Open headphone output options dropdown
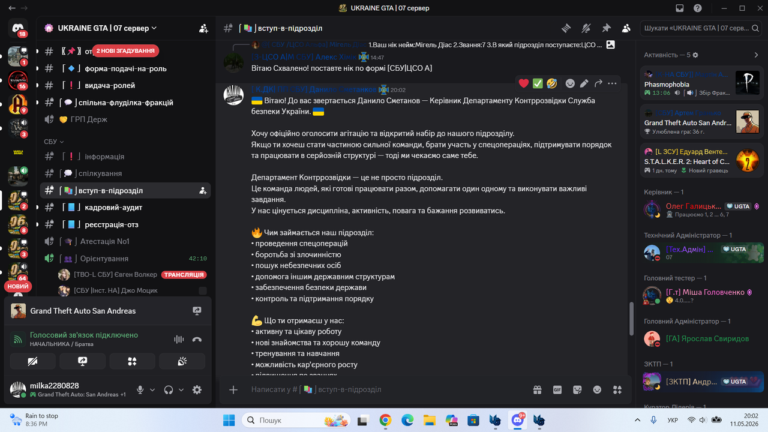The width and height of the screenshot is (768, 432). tap(181, 390)
